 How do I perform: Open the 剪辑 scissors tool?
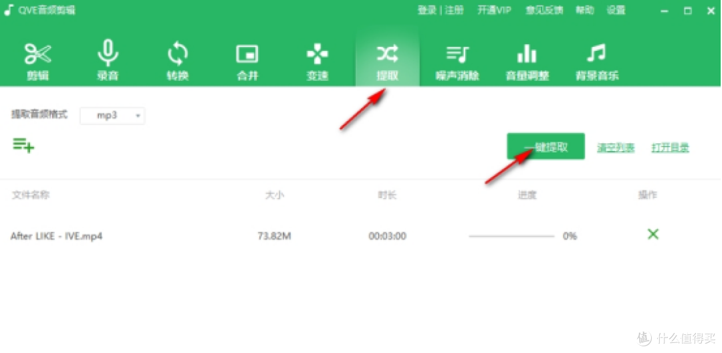click(x=37, y=62)
